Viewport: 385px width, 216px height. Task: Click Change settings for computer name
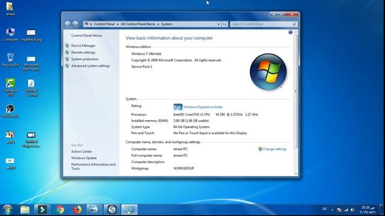pos(274,149)
